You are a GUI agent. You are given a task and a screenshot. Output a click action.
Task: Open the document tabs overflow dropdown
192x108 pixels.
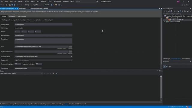160,9
